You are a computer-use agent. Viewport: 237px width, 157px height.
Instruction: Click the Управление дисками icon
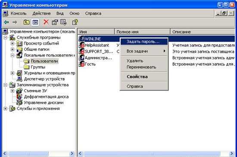[19, 103]
